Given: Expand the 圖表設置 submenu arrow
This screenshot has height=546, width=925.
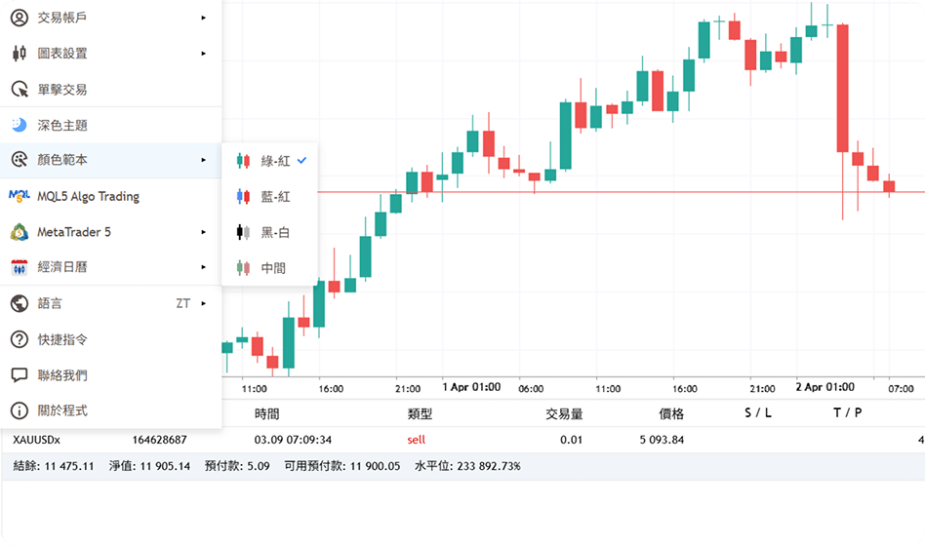Looking at the screenshot, I should tap(203, 54).
